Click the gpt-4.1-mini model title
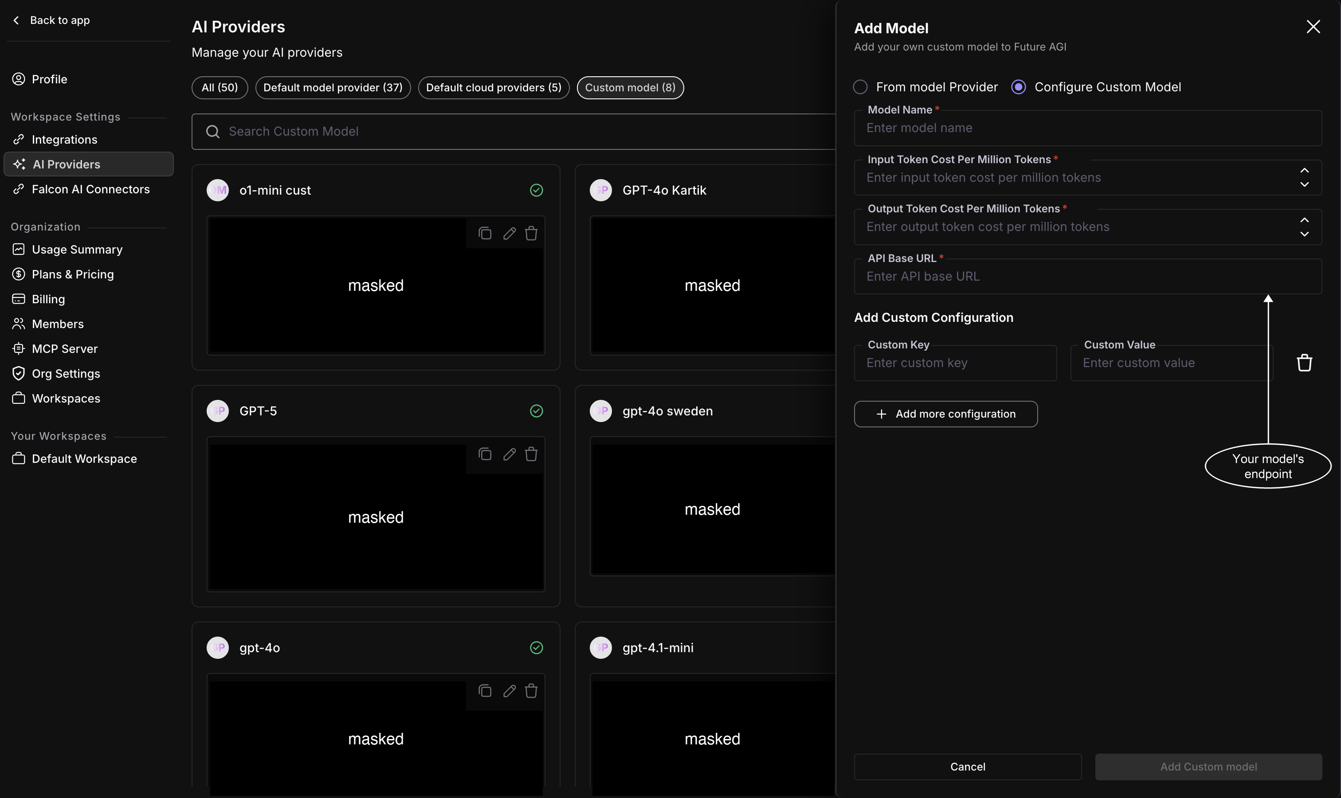1341x798 pixels. (x=657, y=647)
